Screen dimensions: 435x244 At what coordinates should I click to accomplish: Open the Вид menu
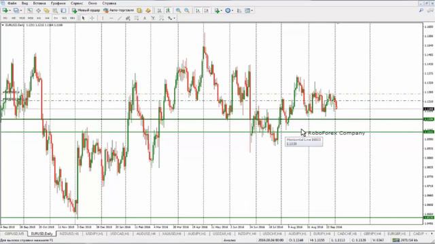24,3
